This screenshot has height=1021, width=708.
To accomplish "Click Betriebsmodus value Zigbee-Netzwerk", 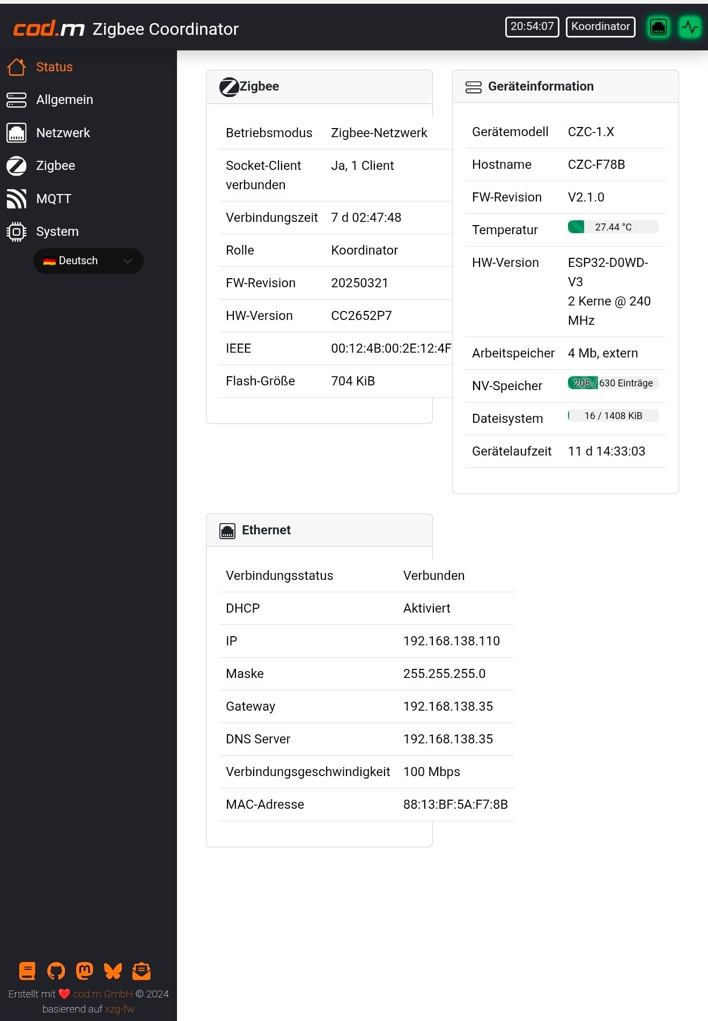I will [379, 133].
